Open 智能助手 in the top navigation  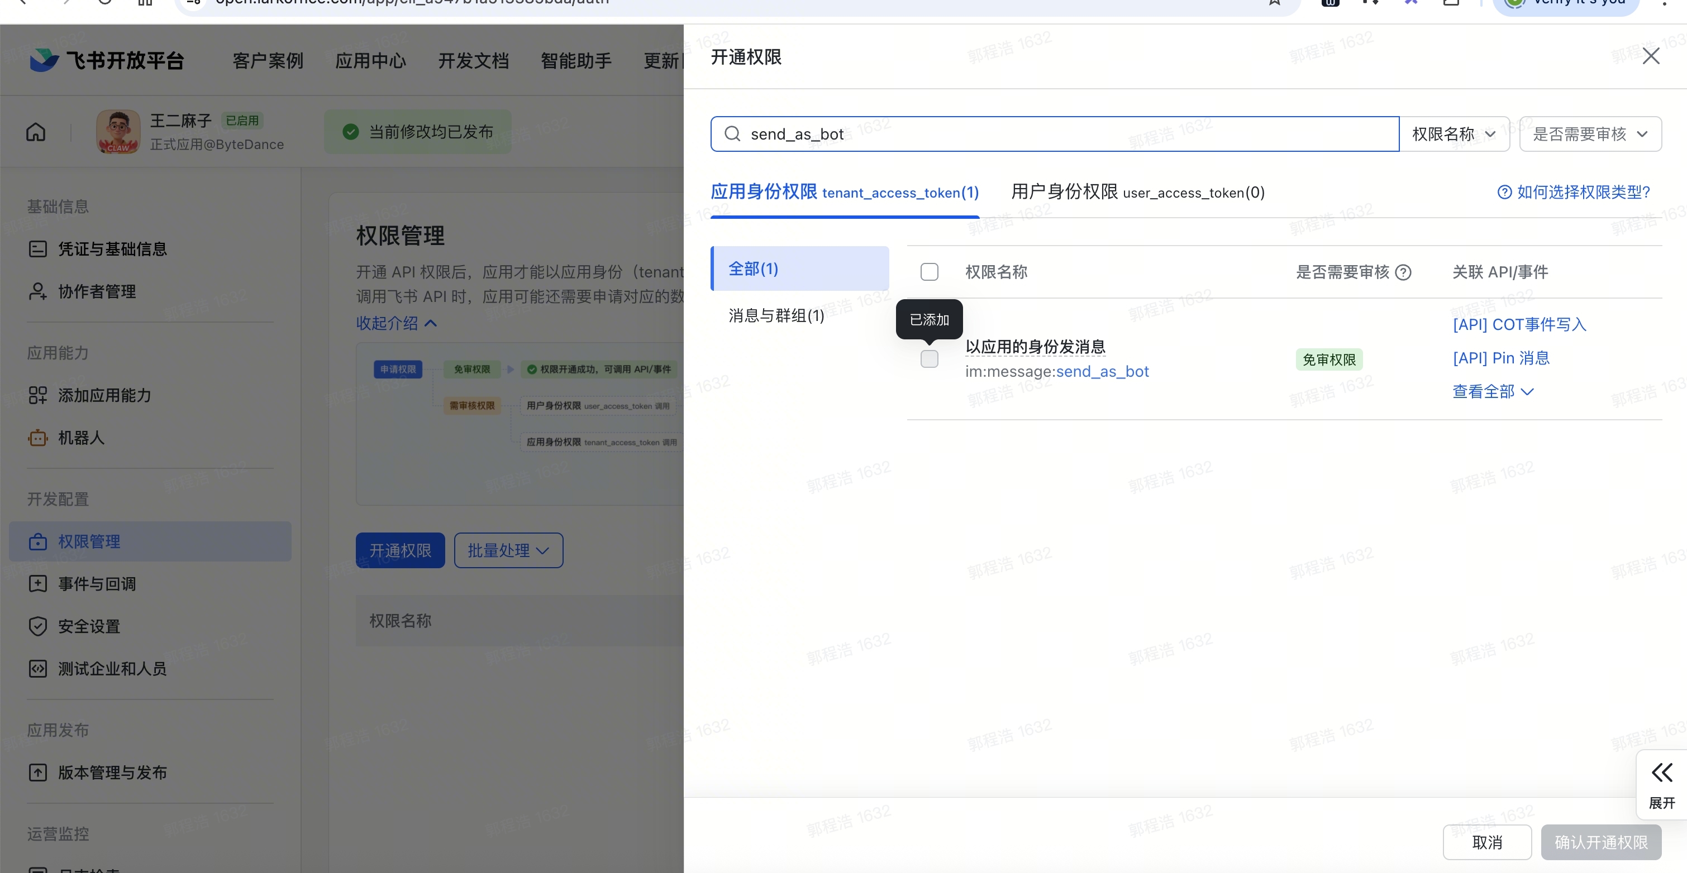(576, 61)
